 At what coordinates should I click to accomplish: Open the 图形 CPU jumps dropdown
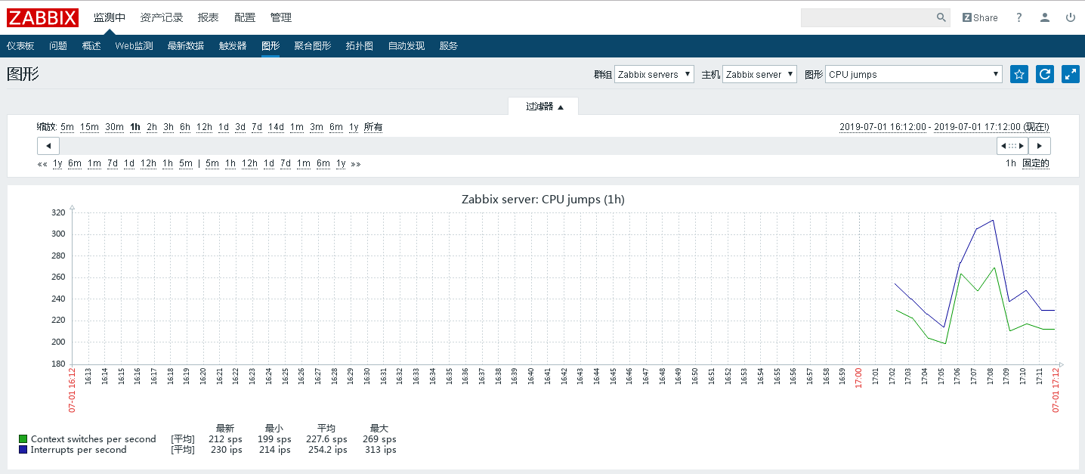[913, 74]
